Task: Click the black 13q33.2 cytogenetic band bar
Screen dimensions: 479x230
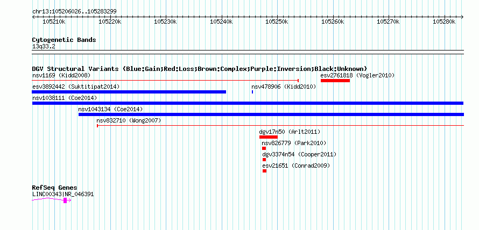Action: tap(248, 52)
